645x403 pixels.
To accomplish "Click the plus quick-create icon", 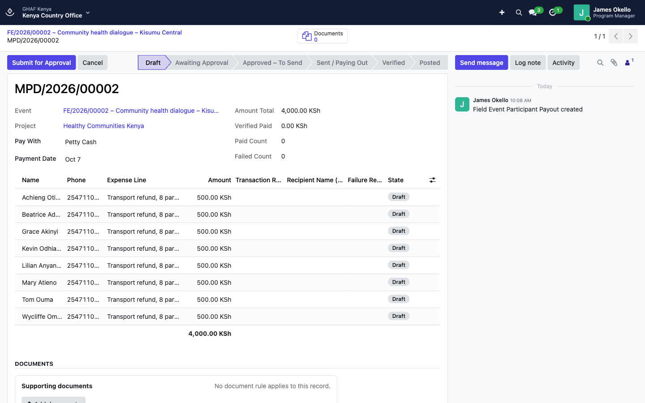I will tap(502, 13).
